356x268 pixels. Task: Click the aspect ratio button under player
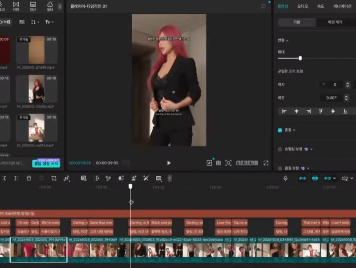pos(247,163)
